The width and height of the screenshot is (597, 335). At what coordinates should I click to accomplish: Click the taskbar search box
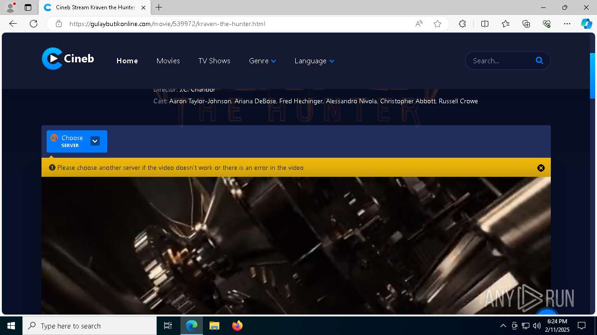(x=90, y=326)
